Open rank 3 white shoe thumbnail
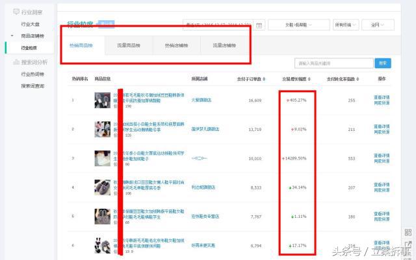The width and height of the screenshot is (416, 260). [103, 158]
